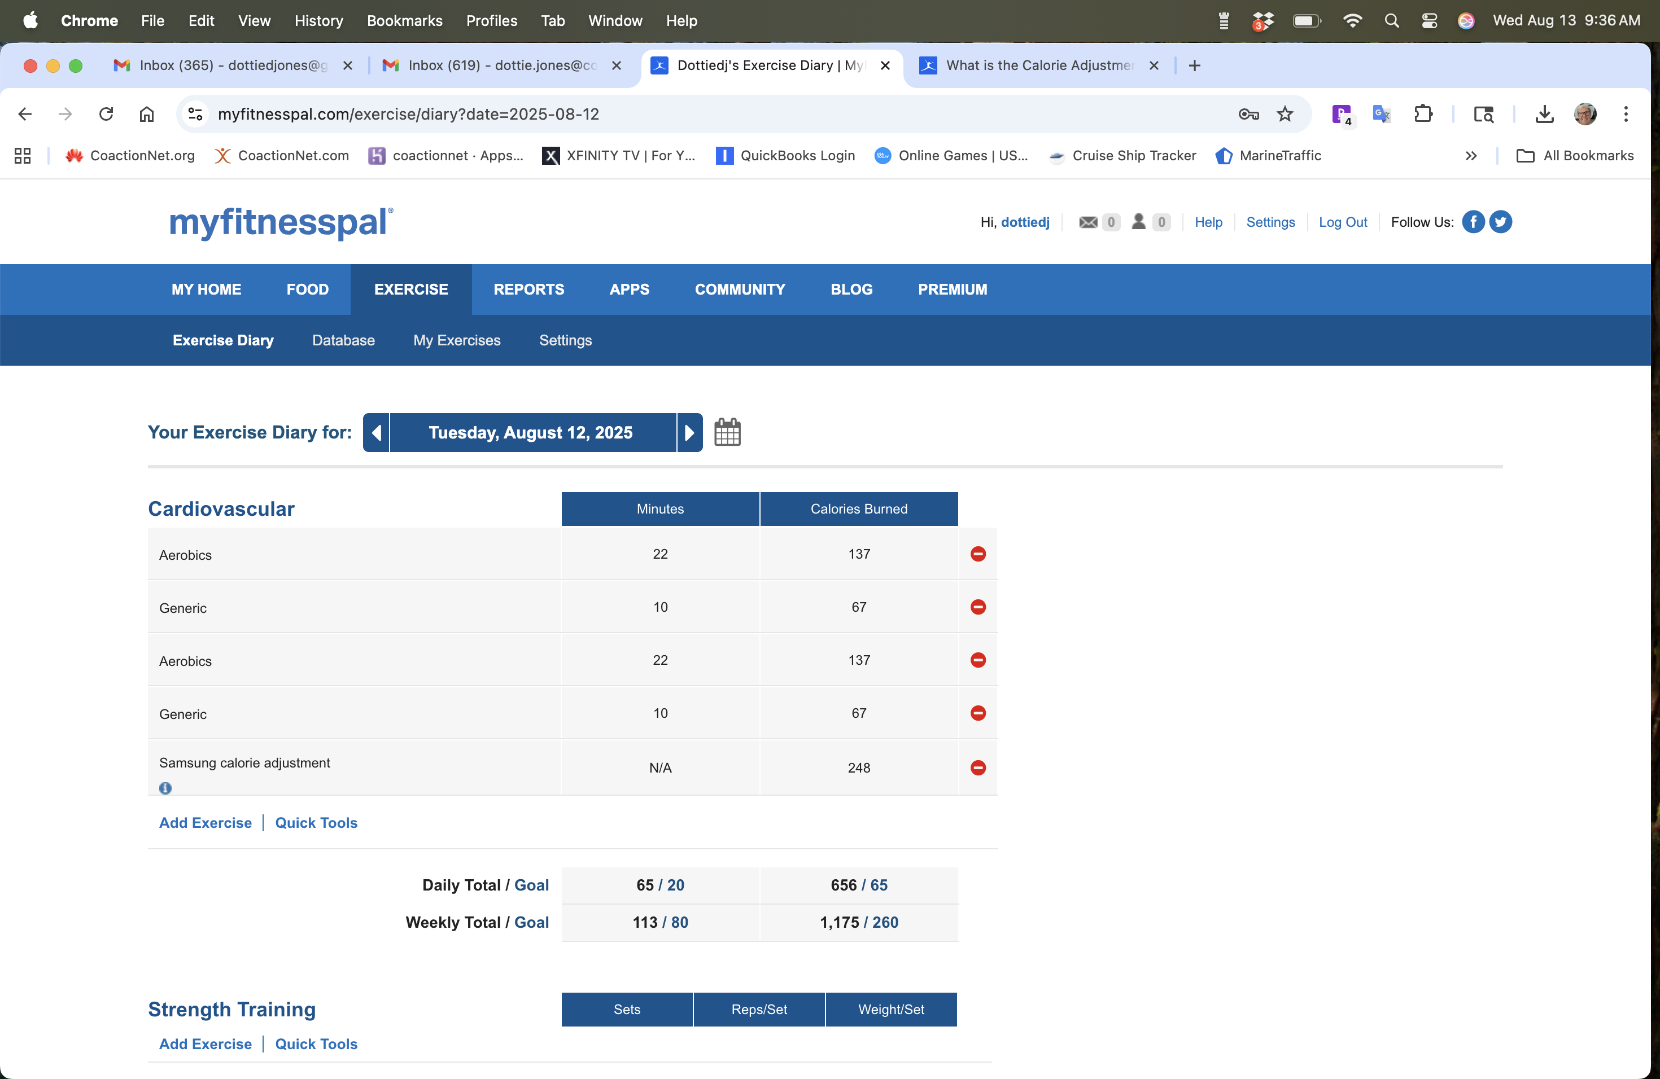Open the FOOD section

point(308,290)
